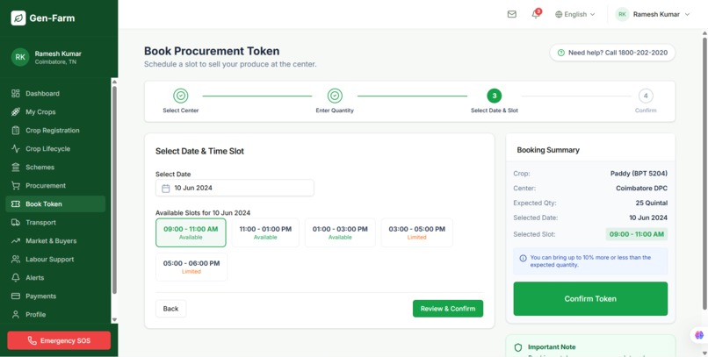Screen dimensions: 708x357
Task: Click the Back button
Action: pyautogui.click(x=170, y=309)
